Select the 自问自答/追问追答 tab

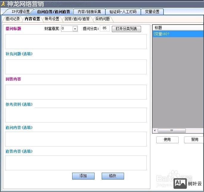(x=54, y=12)
